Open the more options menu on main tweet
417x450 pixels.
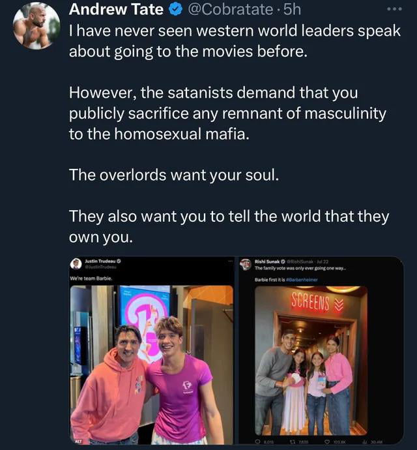pyautogui.click(x=395, y=10)
